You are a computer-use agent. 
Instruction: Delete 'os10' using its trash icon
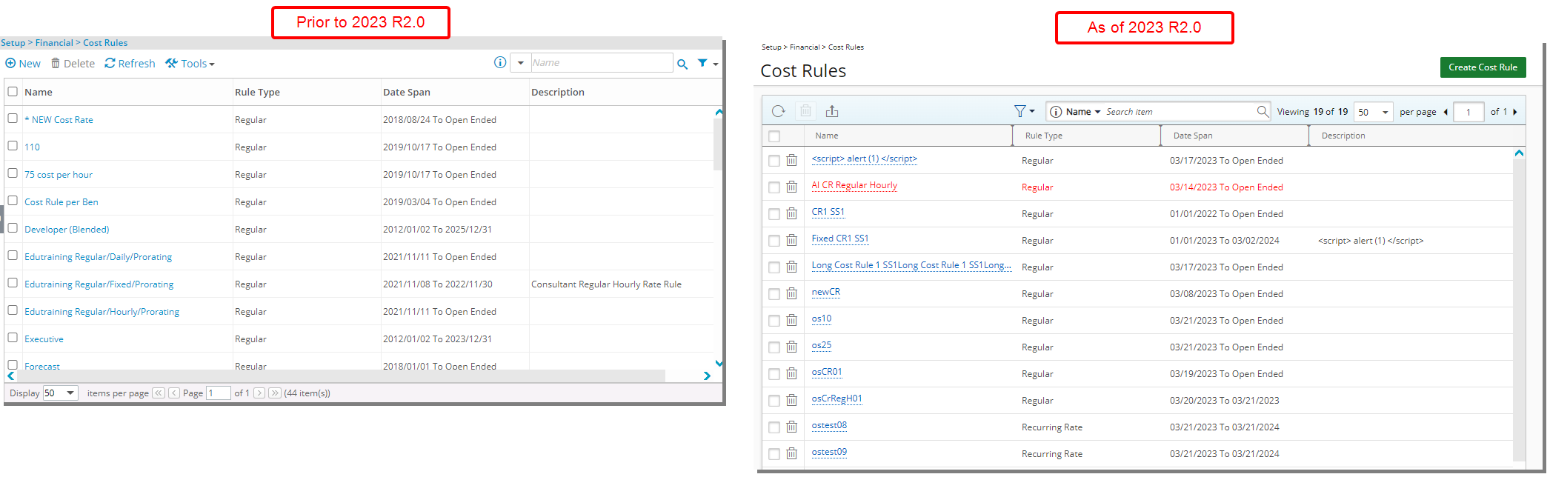[792, 320]
